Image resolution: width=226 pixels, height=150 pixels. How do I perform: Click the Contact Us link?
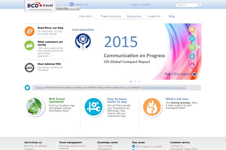[81, 4]
